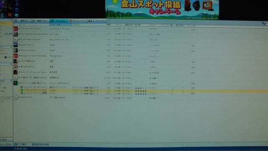Screen dimensions: 268x151
Task: Expand The Fame album row by Lady Gaga
Action: click(20, 34)
